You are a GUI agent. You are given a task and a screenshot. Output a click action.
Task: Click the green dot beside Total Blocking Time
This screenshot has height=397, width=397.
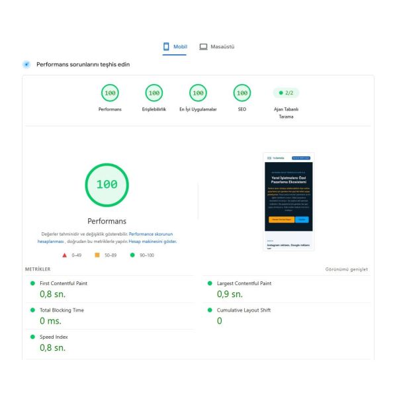pos(32,310)
